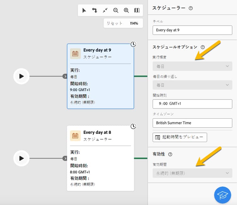Open the 実行頻度 dropdown showing 毎日

click(192, 66)
